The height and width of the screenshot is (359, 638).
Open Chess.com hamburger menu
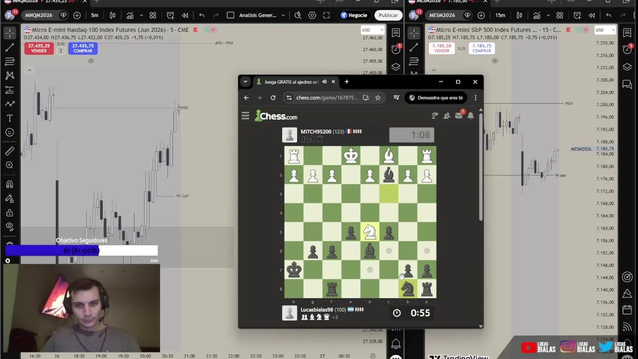[245, 116]
